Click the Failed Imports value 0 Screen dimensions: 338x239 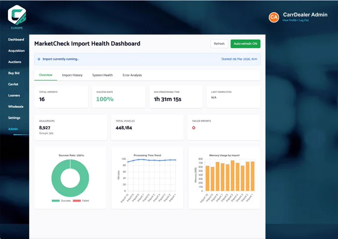click(x=193, y=128)
